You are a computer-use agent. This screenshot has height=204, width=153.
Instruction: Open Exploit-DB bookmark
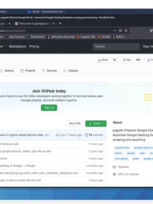coord(86,37)
